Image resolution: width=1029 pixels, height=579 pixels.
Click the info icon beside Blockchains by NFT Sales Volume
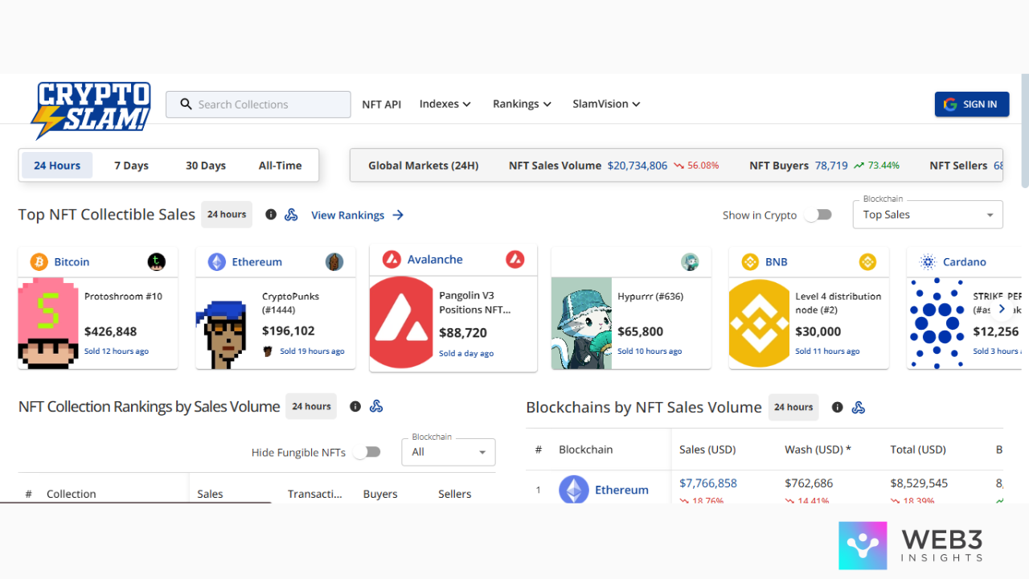point(837,408)
